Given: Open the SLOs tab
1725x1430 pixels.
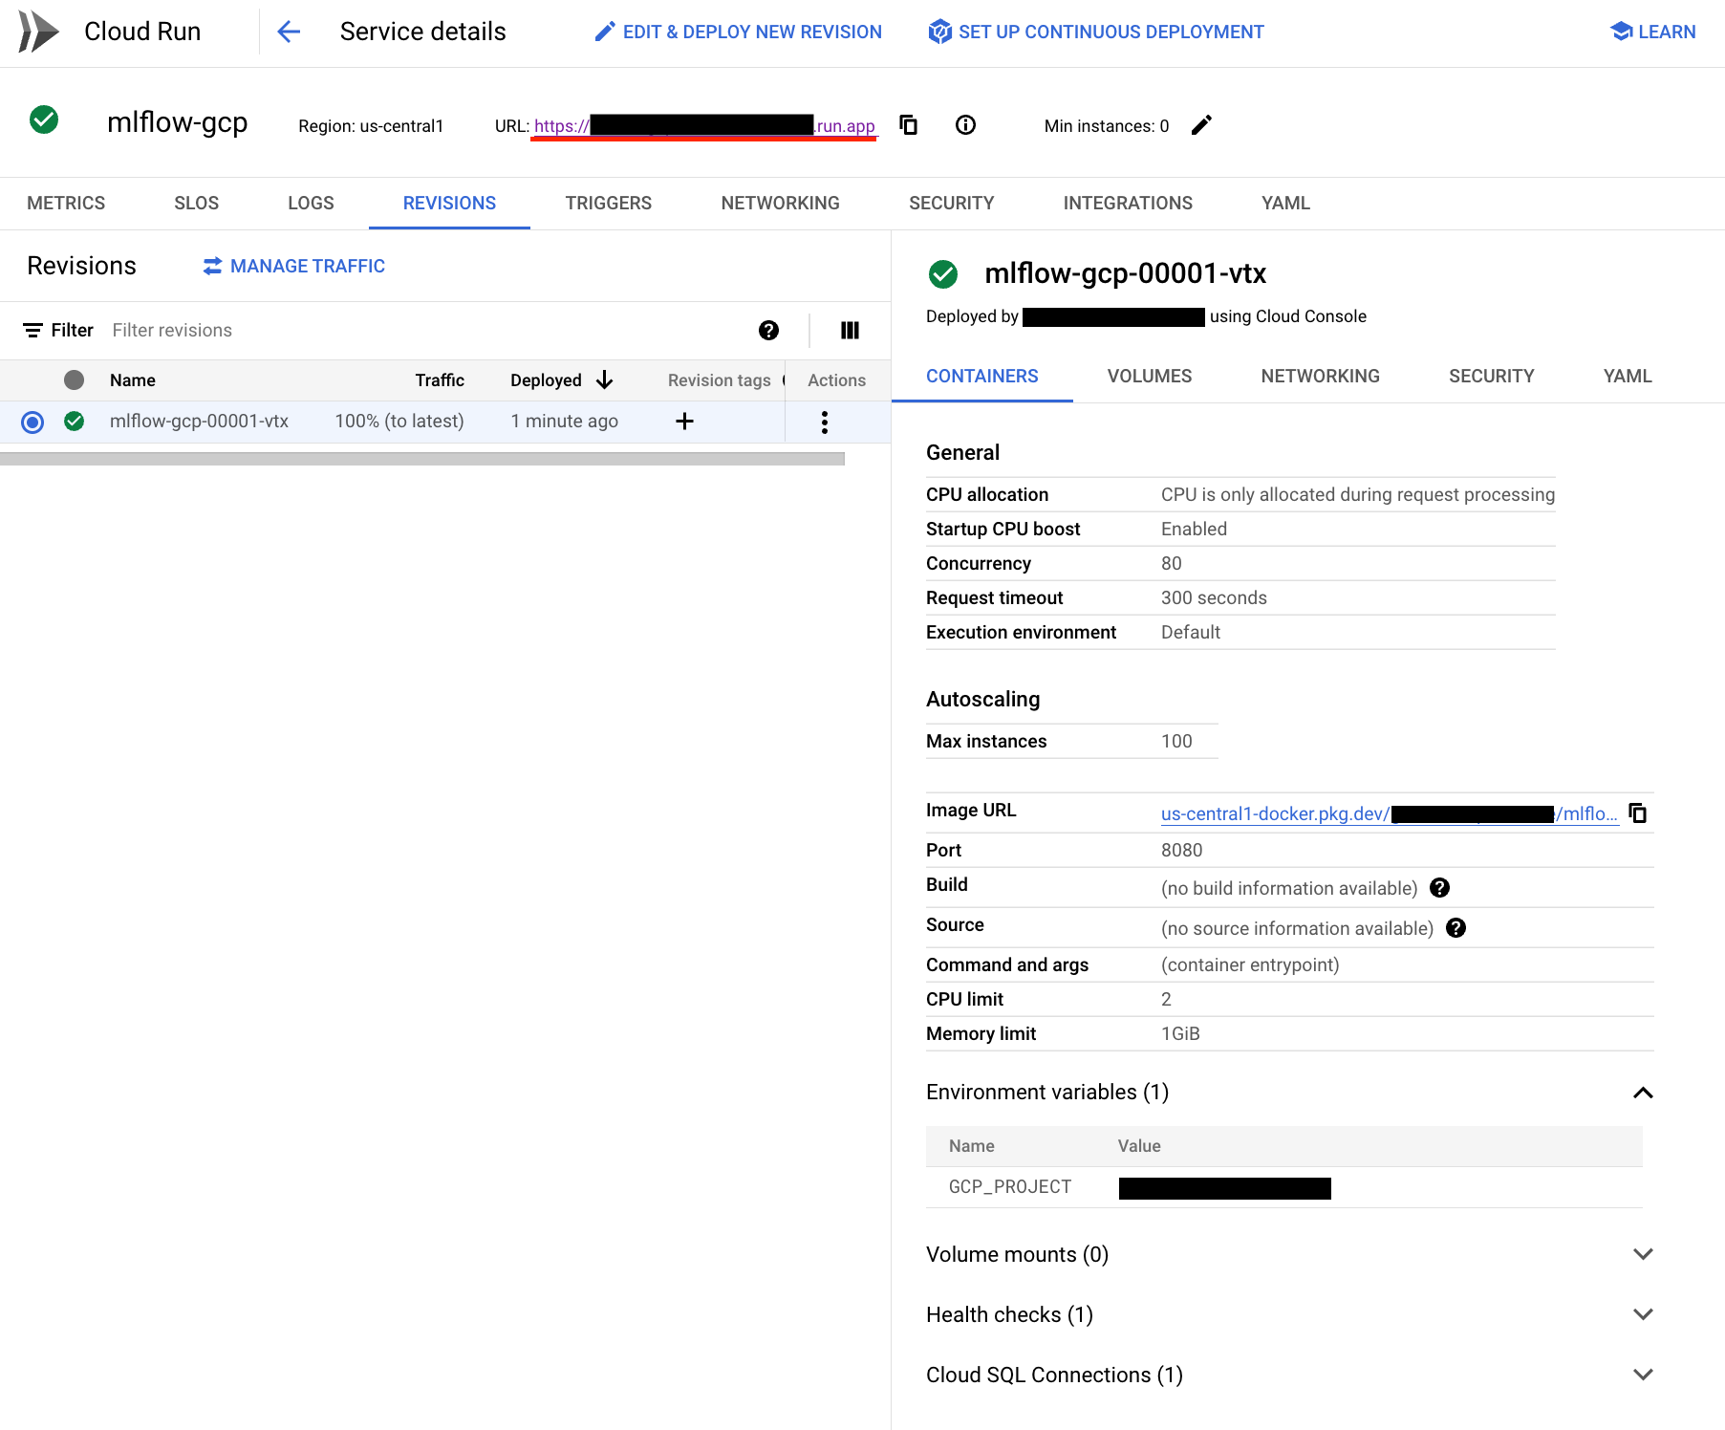Looking at the screenshot, I should pyautogui.click(x=197, y=203).
